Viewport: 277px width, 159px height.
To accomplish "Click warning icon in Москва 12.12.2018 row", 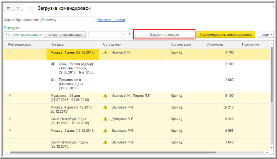I will click(105, 131).
